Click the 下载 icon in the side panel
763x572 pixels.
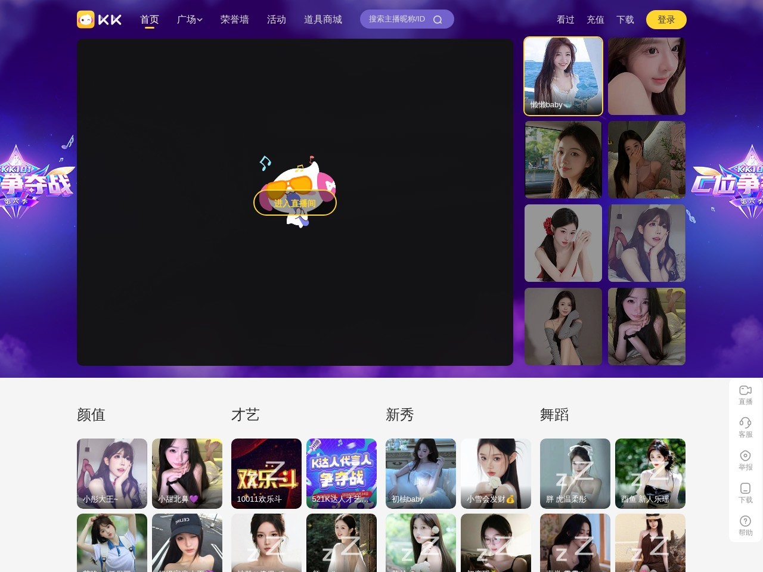click(x=745, y=489)
